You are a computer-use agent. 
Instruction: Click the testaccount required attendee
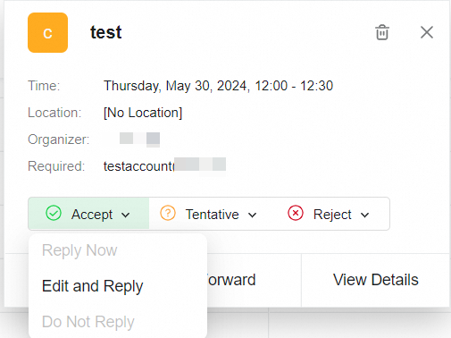(164, 166)
